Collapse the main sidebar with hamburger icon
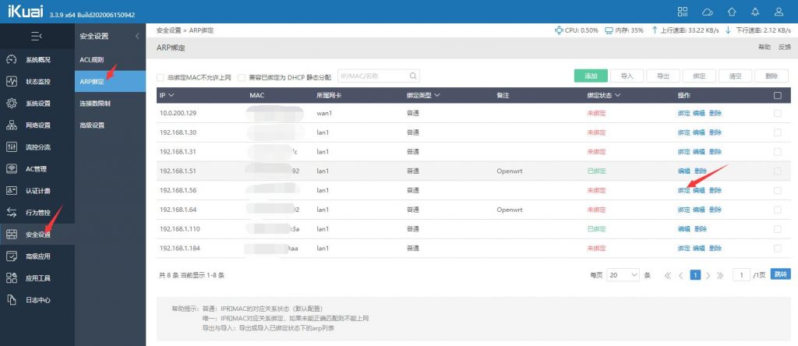The width and height of the screenshot is (798, 346). click(37, 36)
